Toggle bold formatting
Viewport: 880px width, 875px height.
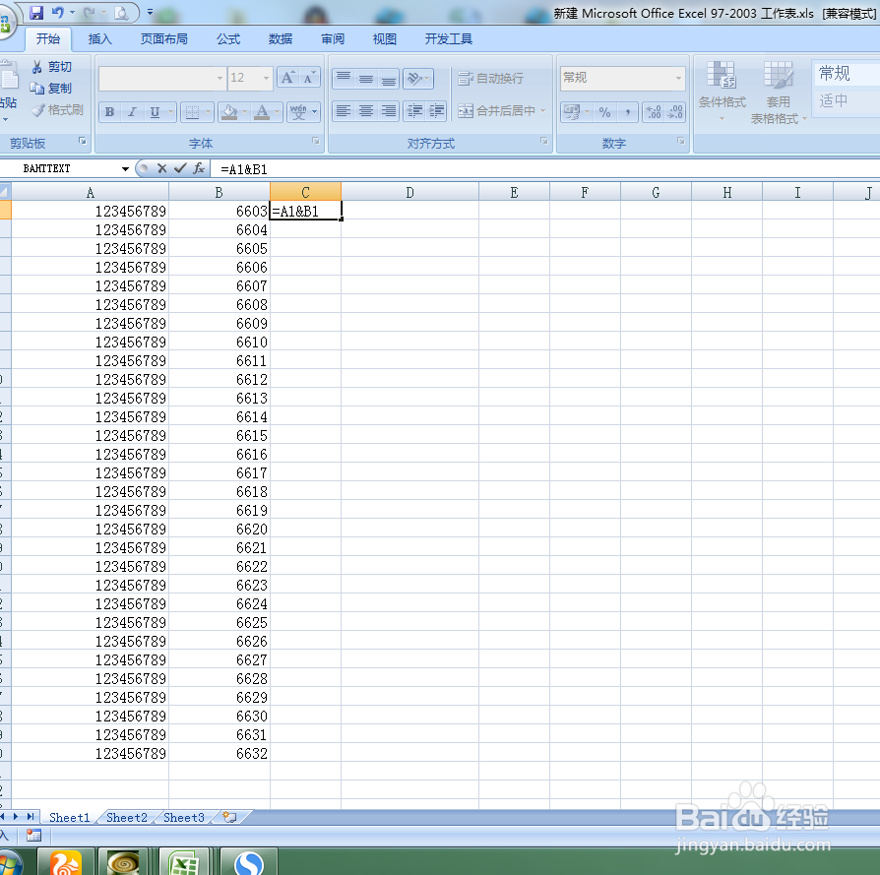(110, 111)
